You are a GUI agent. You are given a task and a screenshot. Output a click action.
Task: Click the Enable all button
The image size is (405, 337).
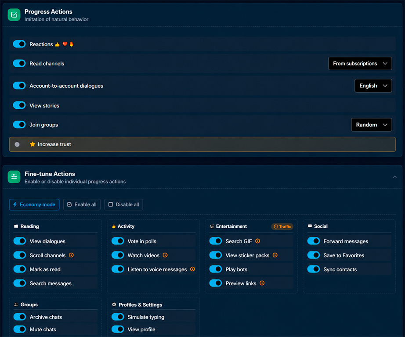pos(82,204)
